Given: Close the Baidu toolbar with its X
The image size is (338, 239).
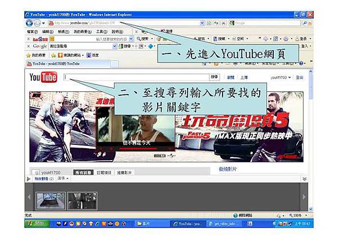Looking at the screenshot, I should click(x=29, y=39).
